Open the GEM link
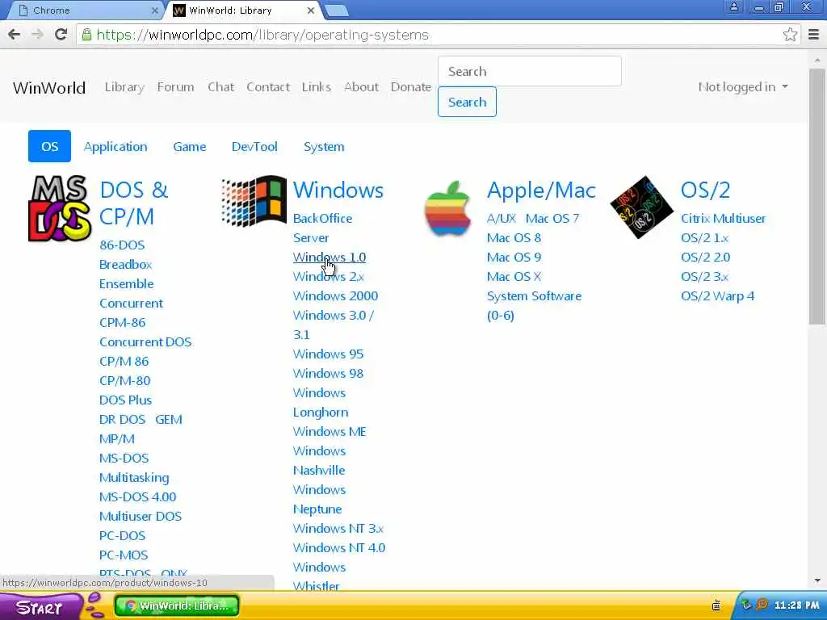Image resolution: width=827 pixels, height=620 pixels. click(x=168, y=420)
